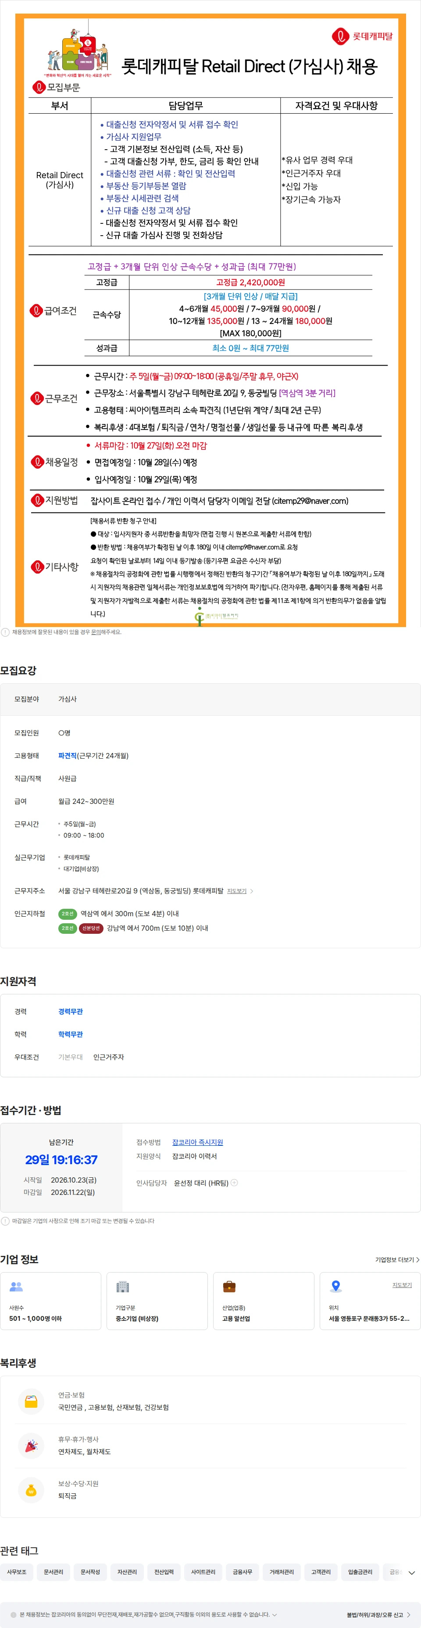421x1628 pixels.
Task: Click the 2호선 badge for 강남역
Action: (68, 929)
